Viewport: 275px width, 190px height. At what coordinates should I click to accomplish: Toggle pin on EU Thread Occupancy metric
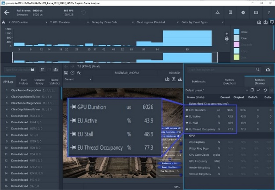(187, 130)
